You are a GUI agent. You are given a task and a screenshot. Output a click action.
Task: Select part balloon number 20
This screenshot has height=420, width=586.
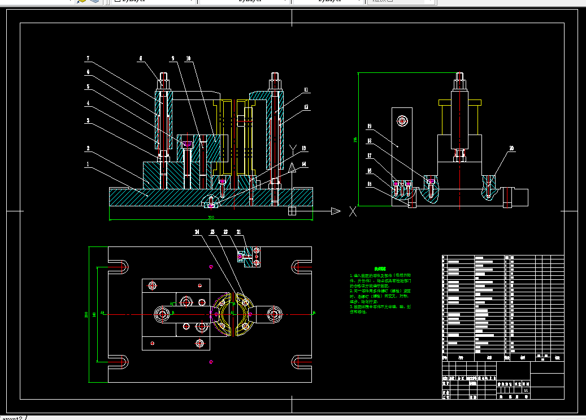[511, 149]
